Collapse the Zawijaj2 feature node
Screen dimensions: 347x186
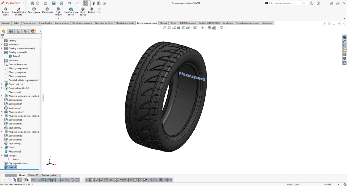pos(2,156)
